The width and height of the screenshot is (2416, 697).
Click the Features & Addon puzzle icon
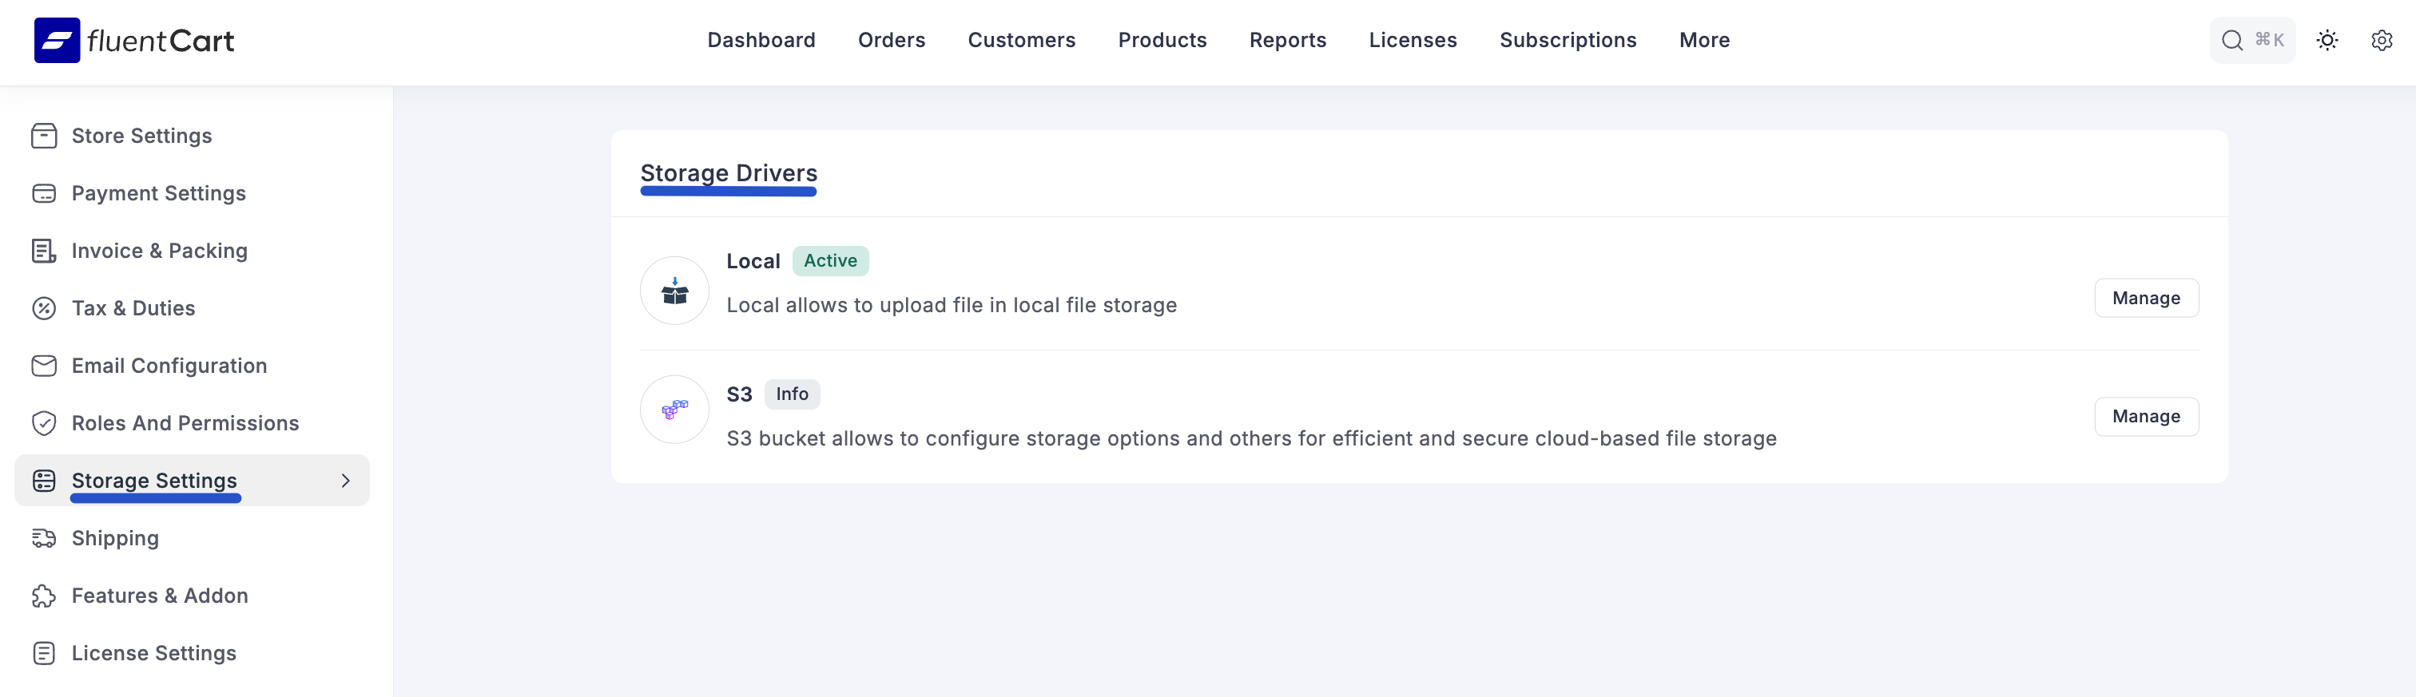(44, 596)
